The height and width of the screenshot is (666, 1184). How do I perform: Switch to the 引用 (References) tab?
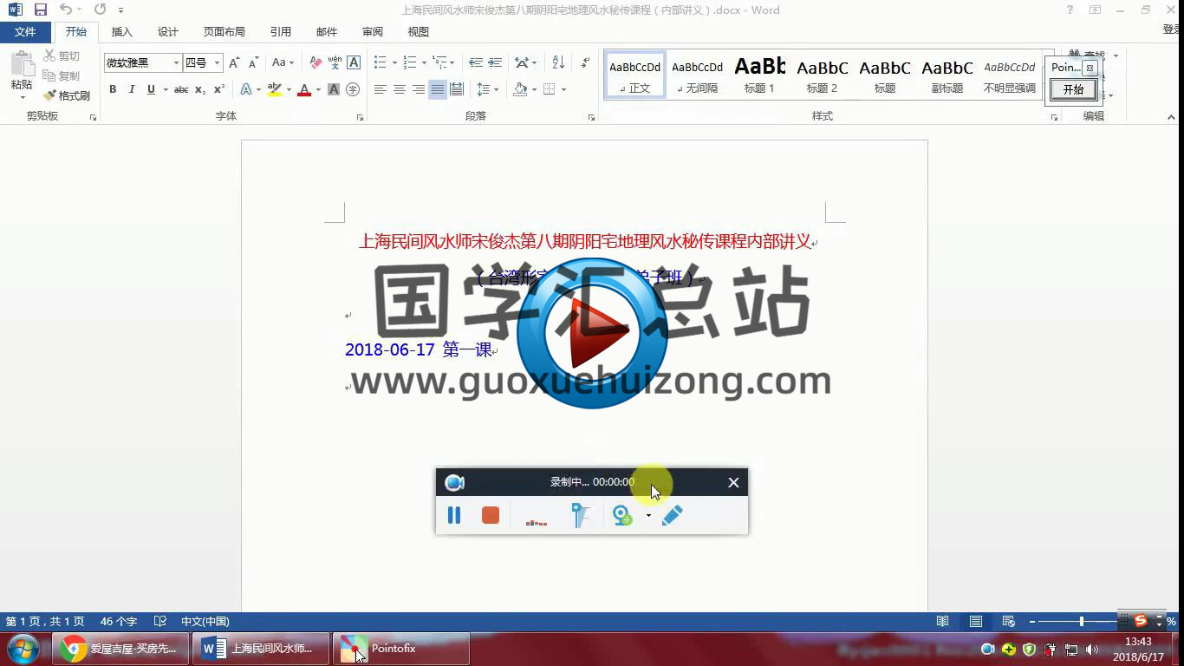[281, 32]
